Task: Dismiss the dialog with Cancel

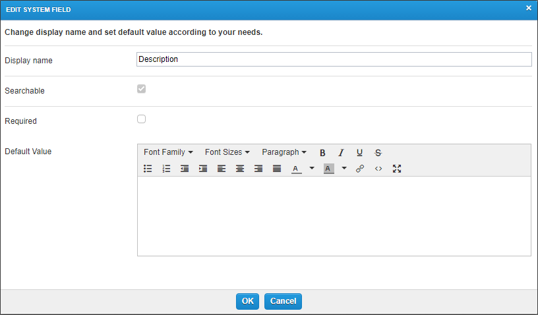Action: click(x=283, y=301)
